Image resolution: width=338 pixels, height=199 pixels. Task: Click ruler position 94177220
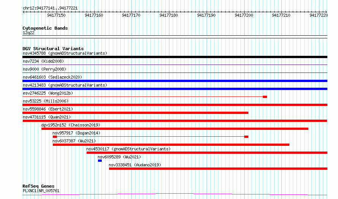(319, 15)
